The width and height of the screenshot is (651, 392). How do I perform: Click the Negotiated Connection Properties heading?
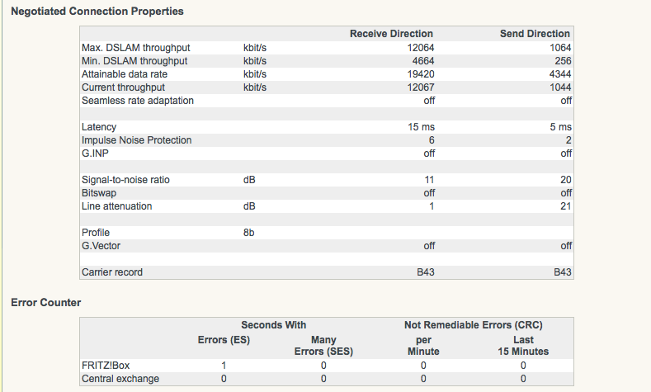(x=97, y=12)
